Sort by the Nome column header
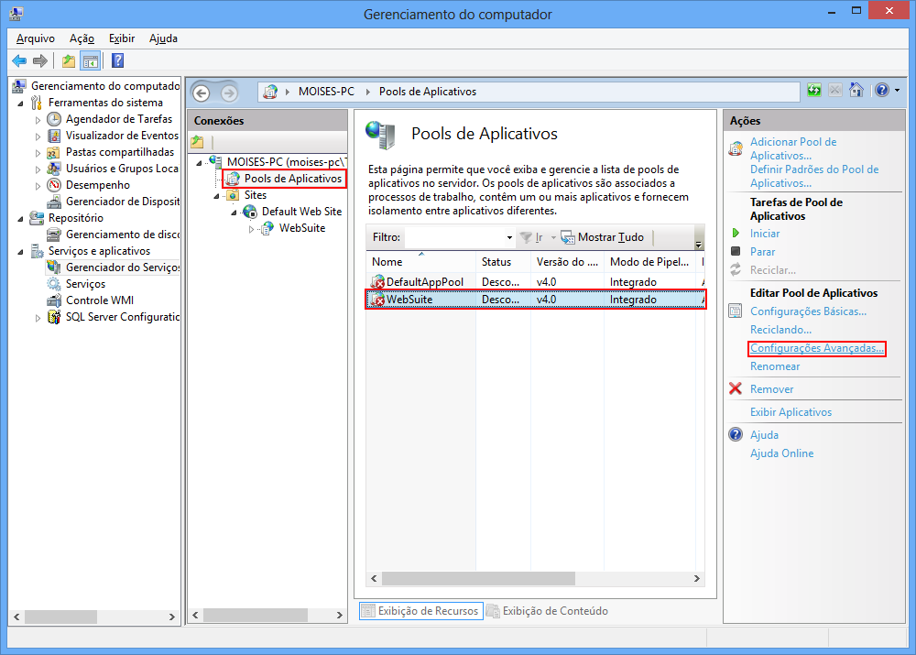The height and width of the screenshot is (655, 916). (420, 262)
